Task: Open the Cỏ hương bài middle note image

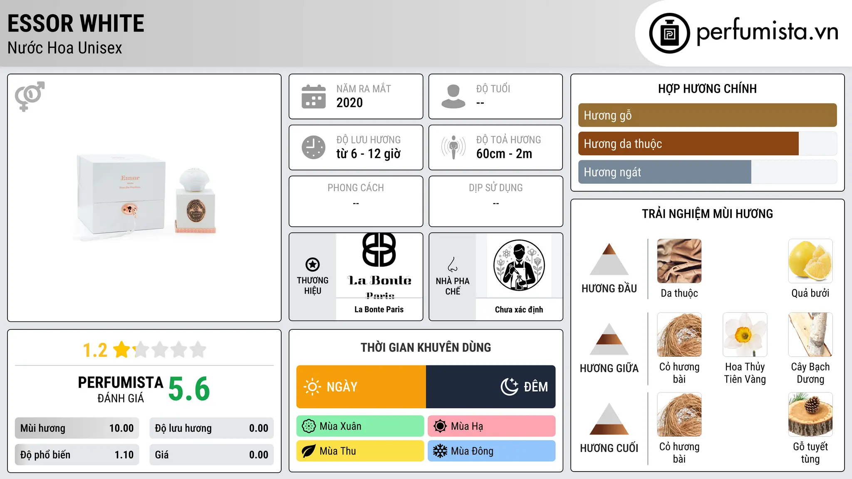Action: pos(679,335)
